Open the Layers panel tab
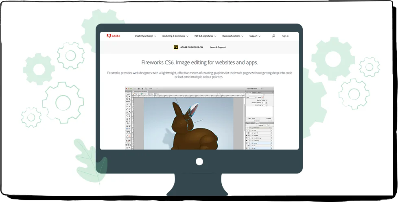The height and width of the screenshot is (202, 398). (257, 123)
